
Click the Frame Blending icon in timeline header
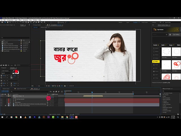pyautogui.click(x=56, y=92)
